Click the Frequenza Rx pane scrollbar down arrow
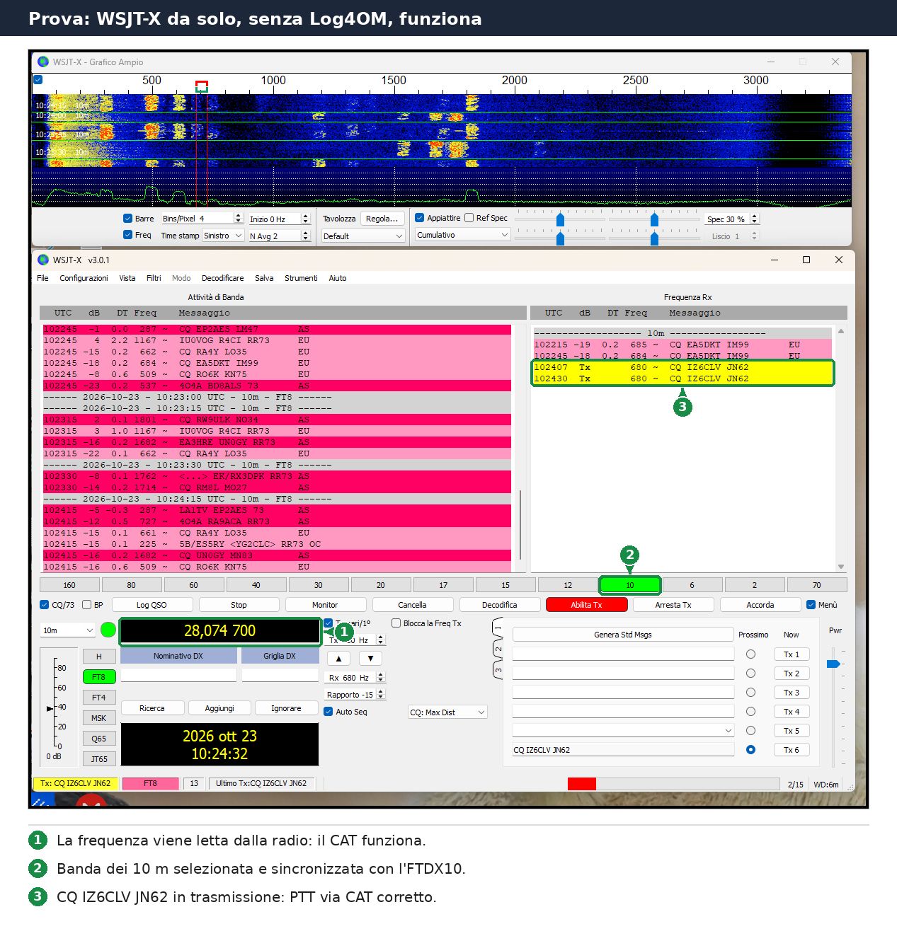897x936 pixels. (x=841, y=567)
